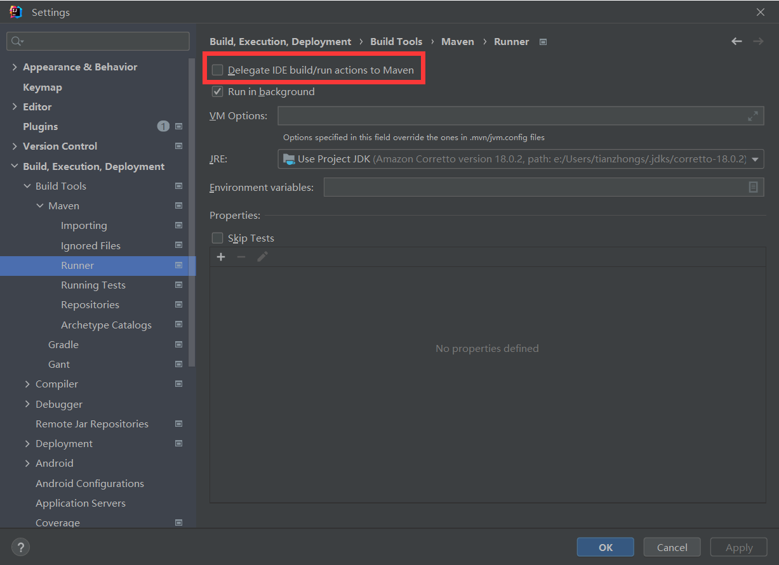Select Running Tests settings page
The width and height of the screenshot is (779, 565).
[x=93, y=285]
